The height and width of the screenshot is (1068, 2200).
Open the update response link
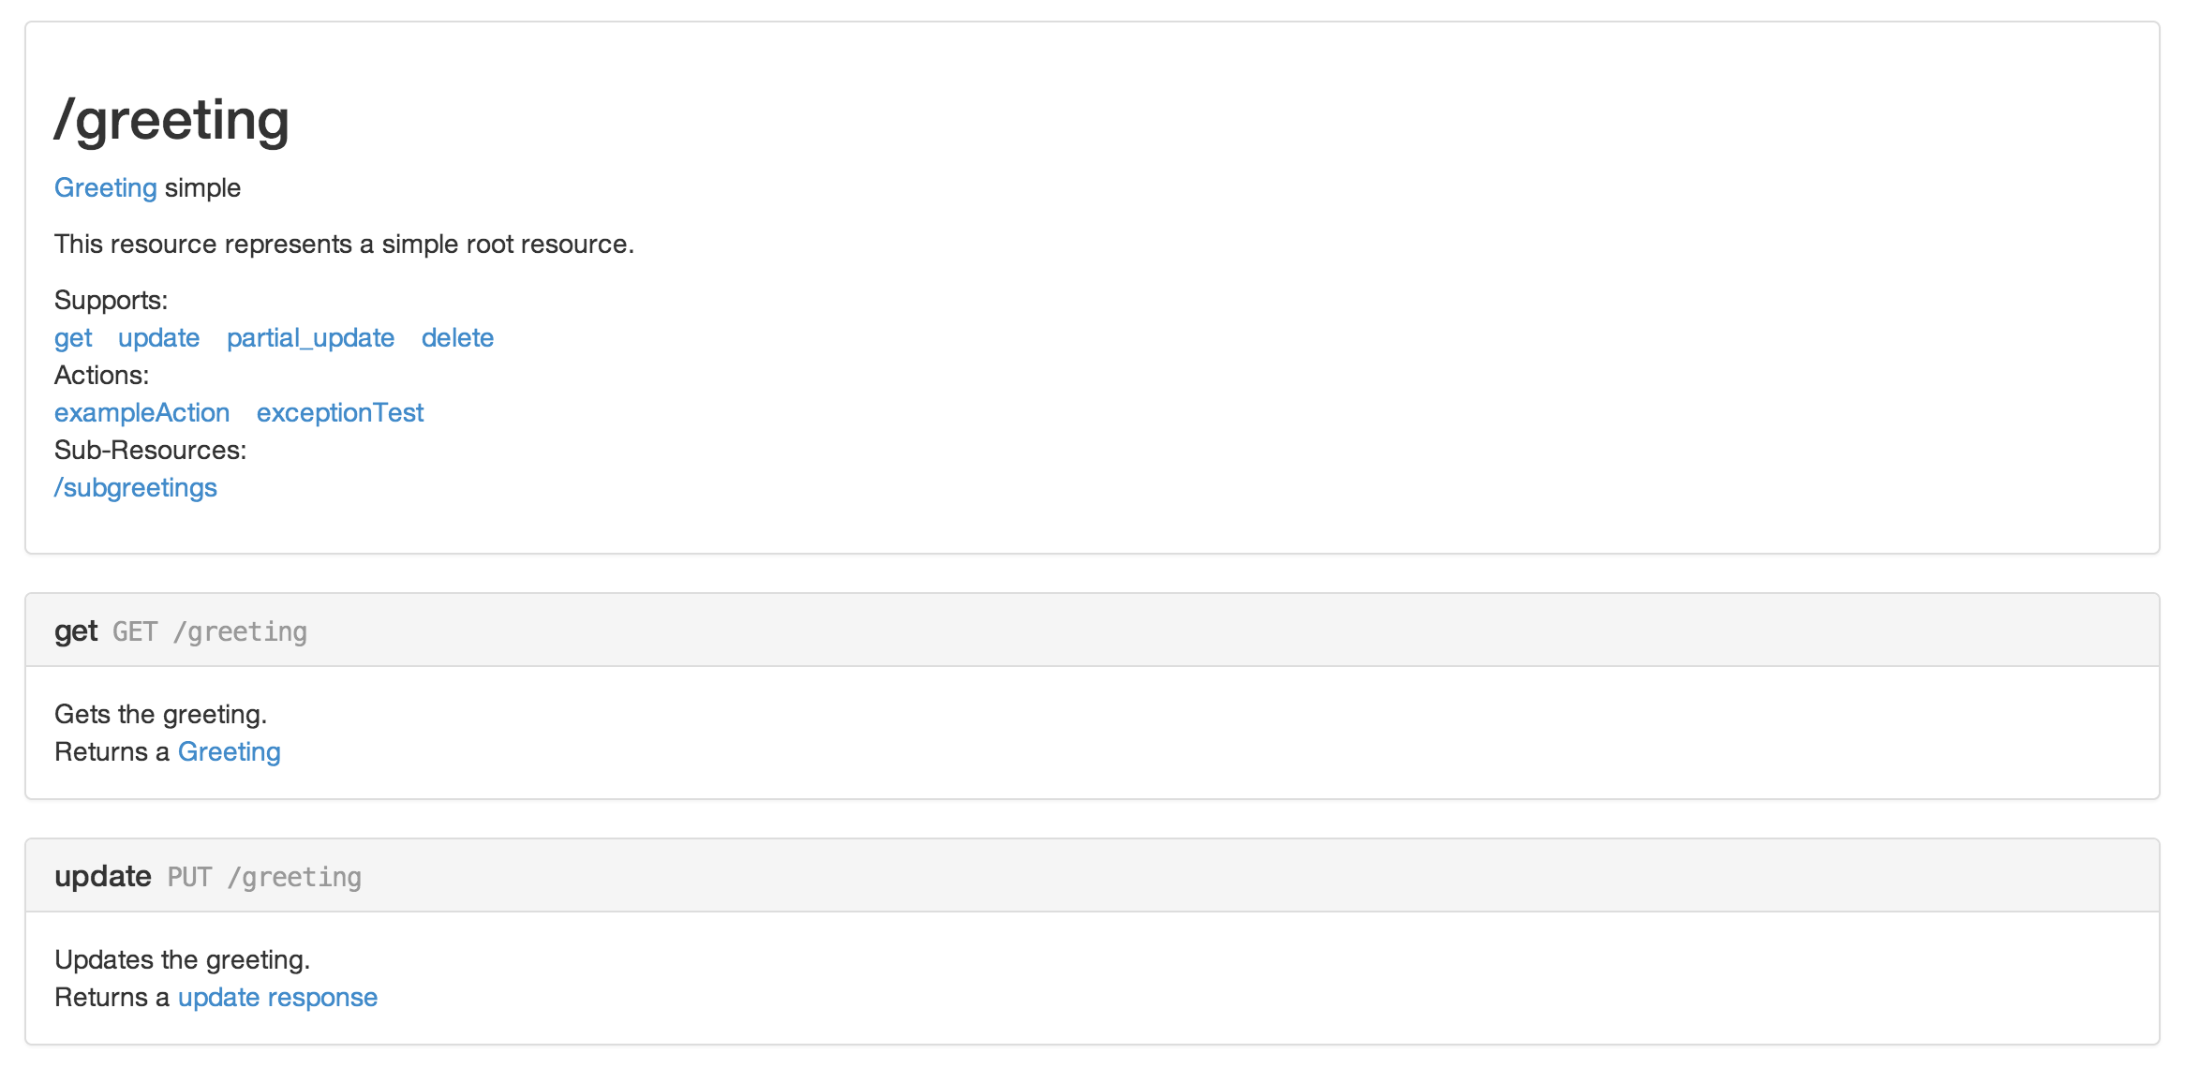(x=277, y=998)
